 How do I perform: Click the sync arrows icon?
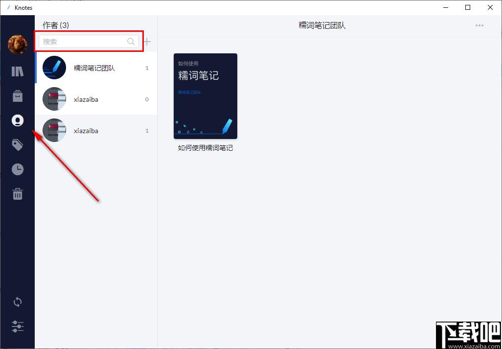click(x=17, y=302)
